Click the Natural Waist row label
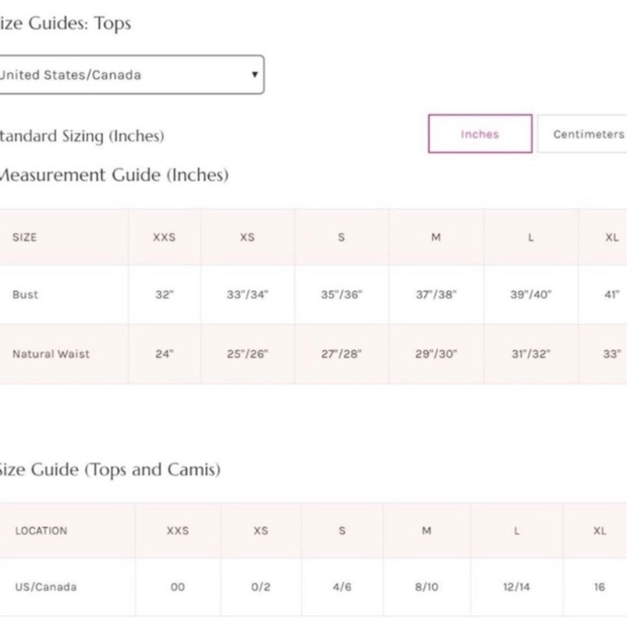 (51, 354)
